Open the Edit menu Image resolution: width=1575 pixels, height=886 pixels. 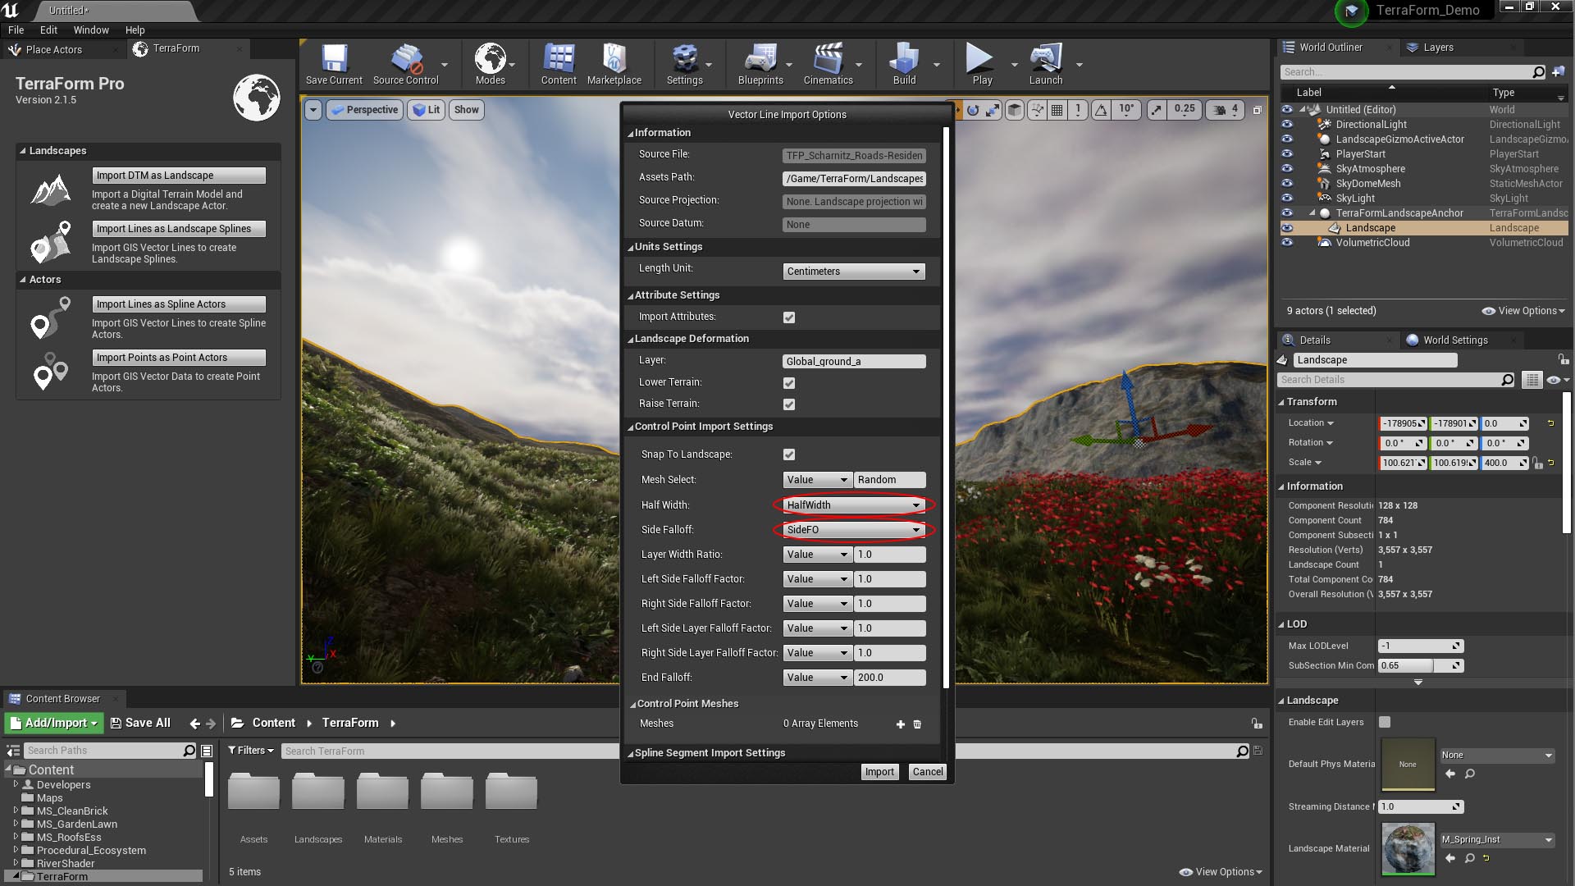48,30
